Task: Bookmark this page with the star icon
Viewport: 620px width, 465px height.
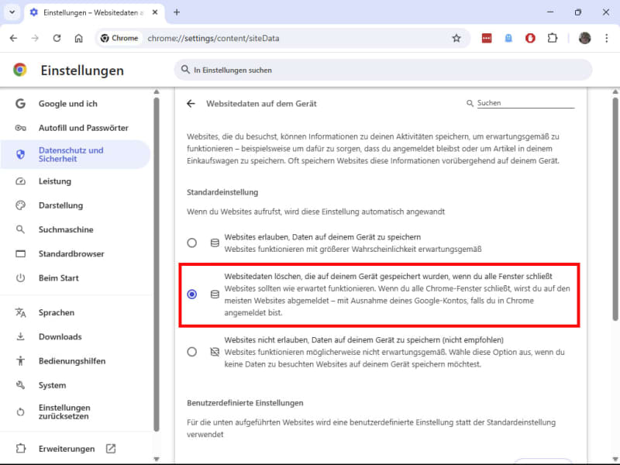Action: (456, 38)
